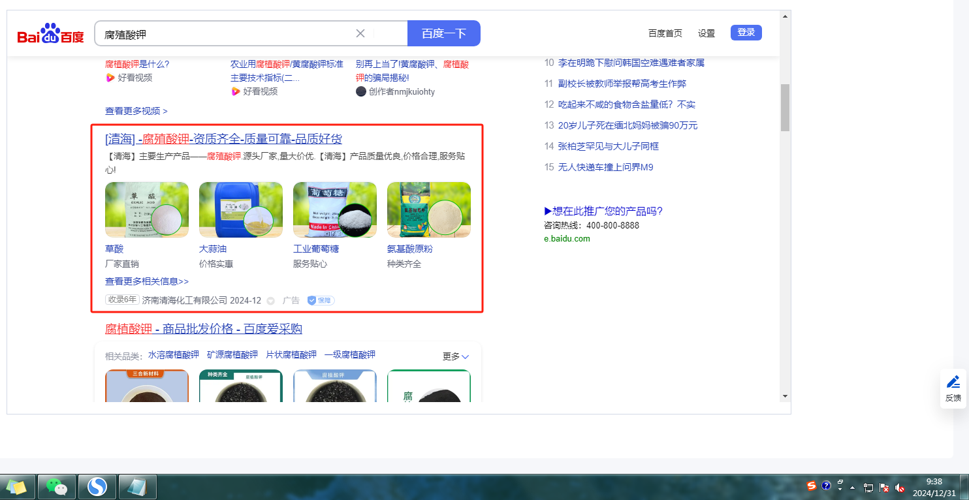Go to 百度首页
Image resolution: width=969 pixels, height=500 pixels.
665,33
